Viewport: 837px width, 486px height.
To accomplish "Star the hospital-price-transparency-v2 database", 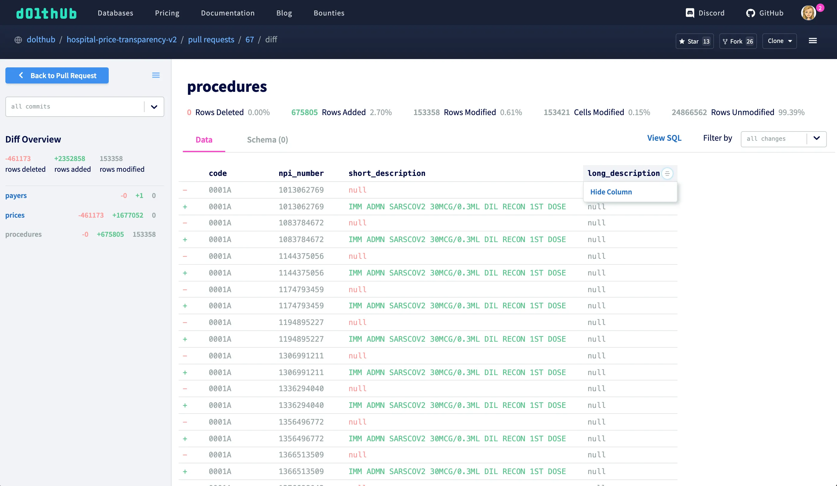I will click(x=694, y=41).
